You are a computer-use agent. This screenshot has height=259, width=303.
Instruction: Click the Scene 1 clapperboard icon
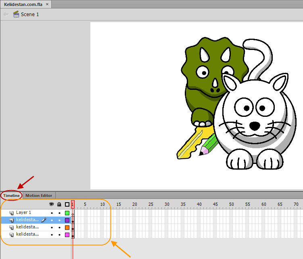click(x=16, y=14)
